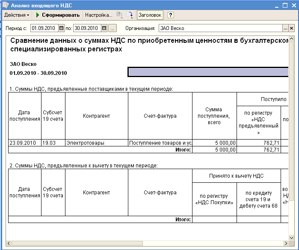Click the report title Сравнение данных о суммах НДС
The width and height of the screenshot is (299, 250).
(x=149, y=45)
